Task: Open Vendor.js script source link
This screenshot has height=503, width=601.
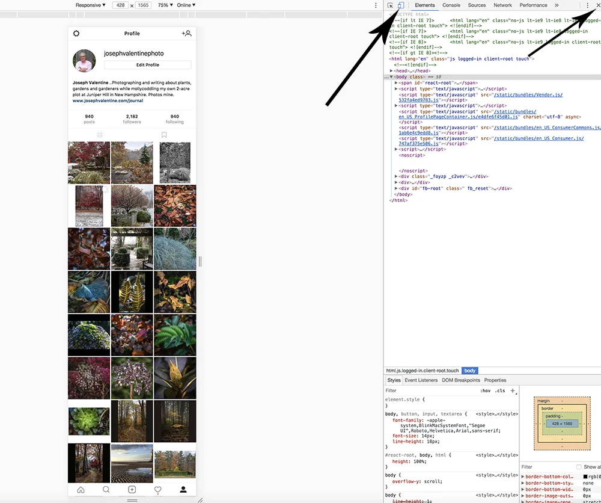Action: click(481, 97)
